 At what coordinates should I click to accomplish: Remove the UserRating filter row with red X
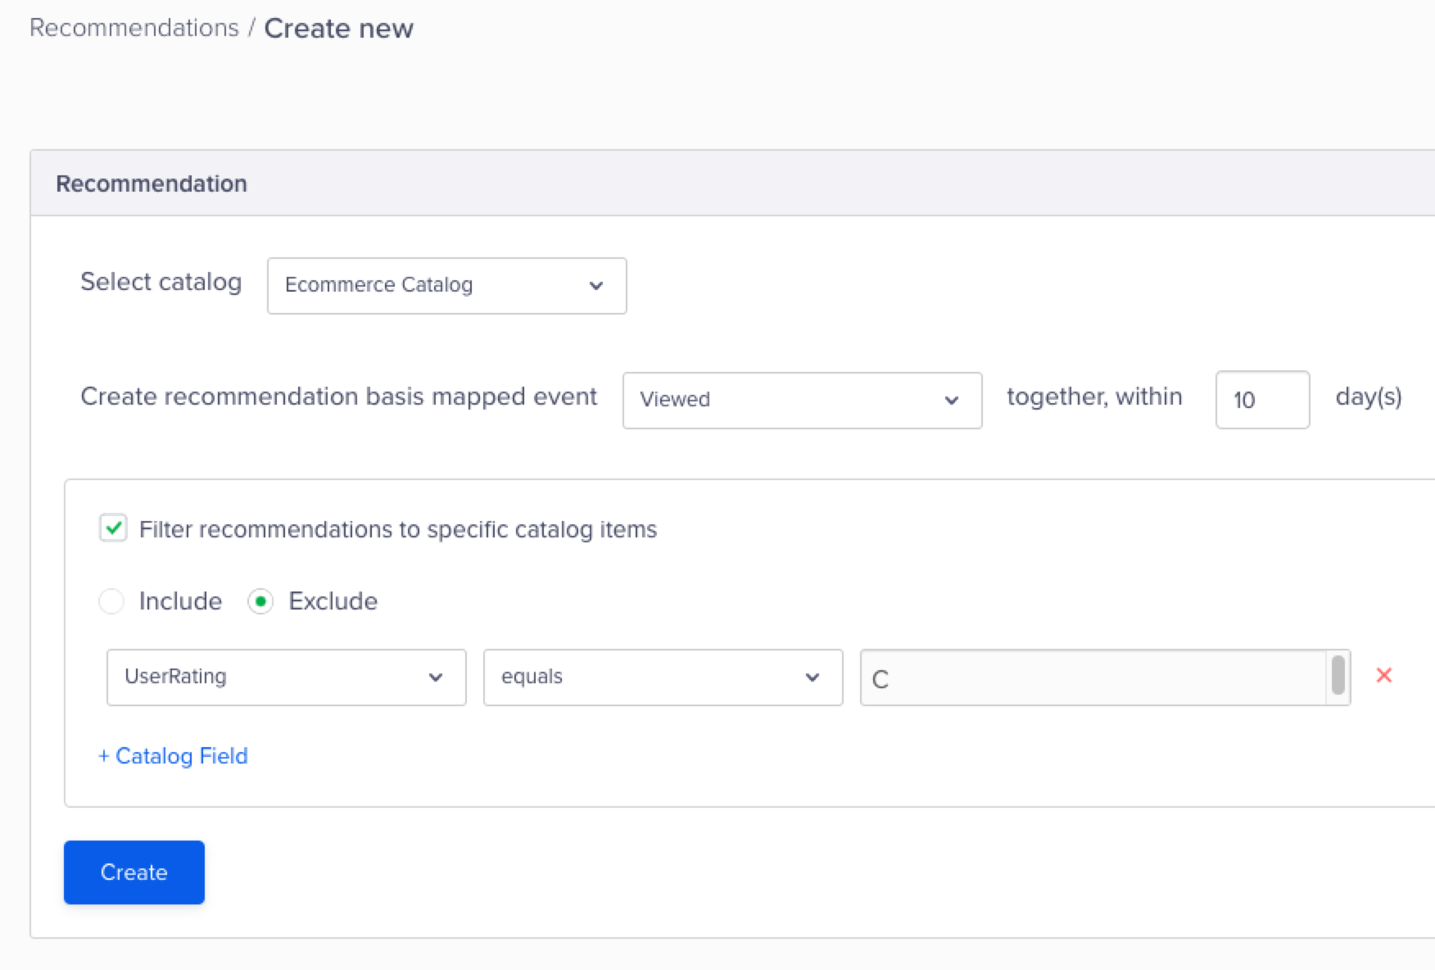pyautogui.click(x=1383, y=675)
